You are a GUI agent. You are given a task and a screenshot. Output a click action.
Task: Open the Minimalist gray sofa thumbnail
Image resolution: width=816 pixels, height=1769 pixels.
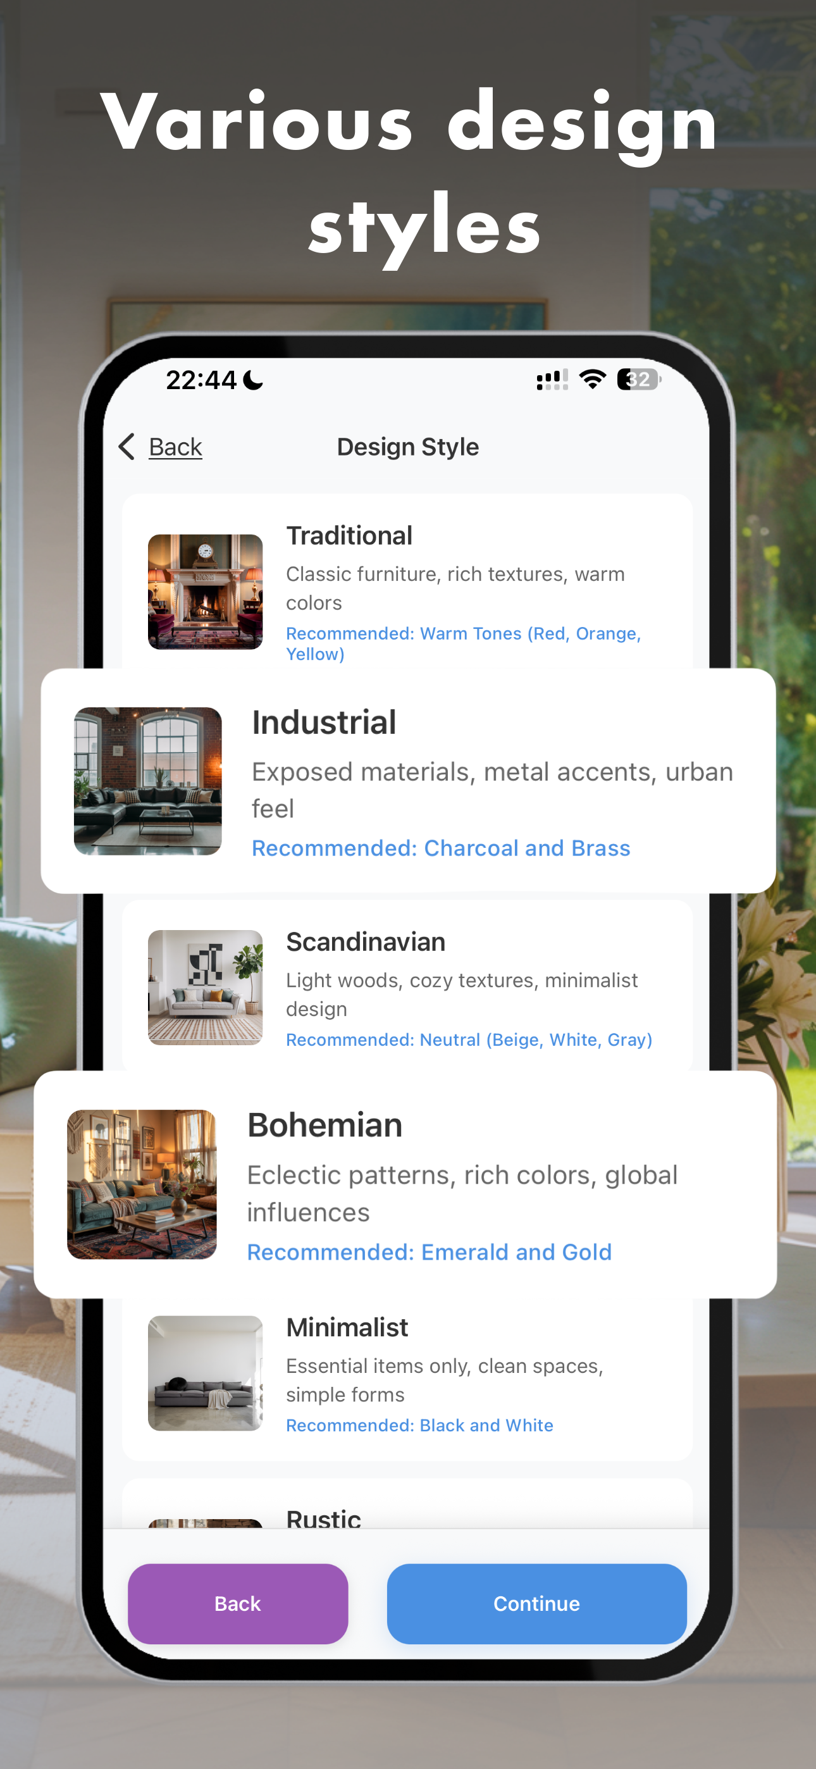[x=206, y=1374]
